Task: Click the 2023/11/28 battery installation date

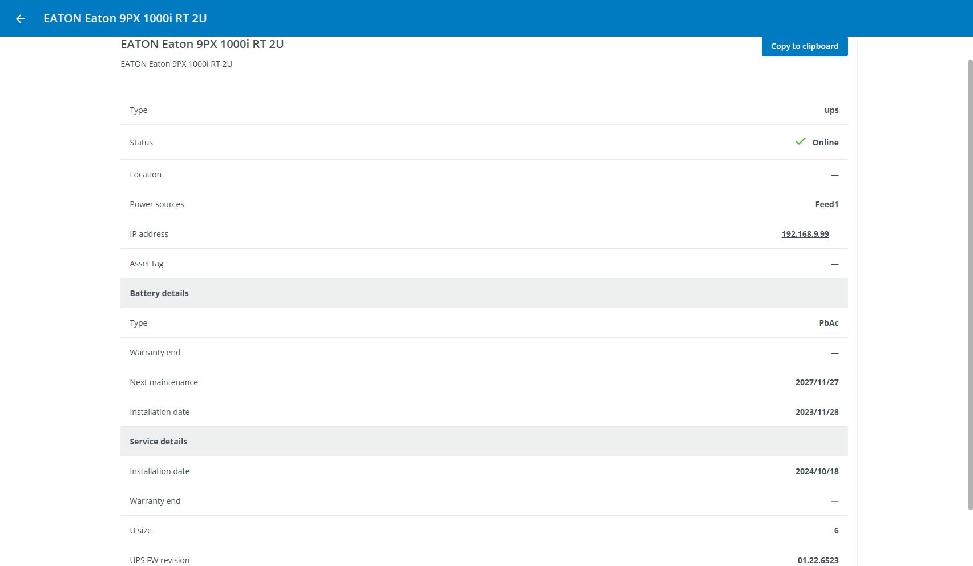Action: [x=817, y=412]
